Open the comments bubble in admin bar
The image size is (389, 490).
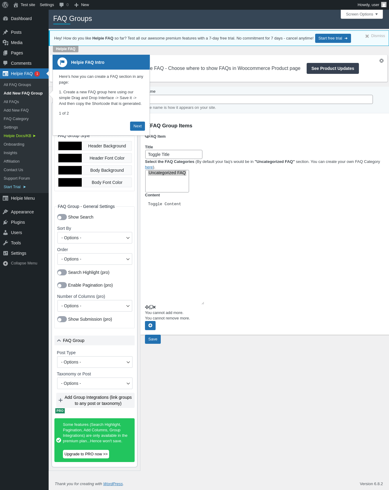[62, 5]
